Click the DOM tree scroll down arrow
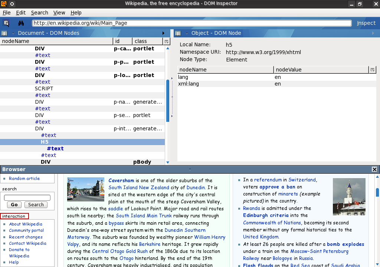Image resolution: width=380 pixels, height=267 pixels. (168, 163)
